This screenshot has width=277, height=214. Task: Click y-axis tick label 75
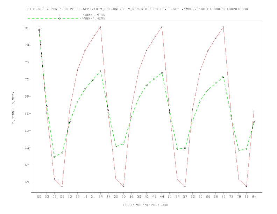coord(27,62)
